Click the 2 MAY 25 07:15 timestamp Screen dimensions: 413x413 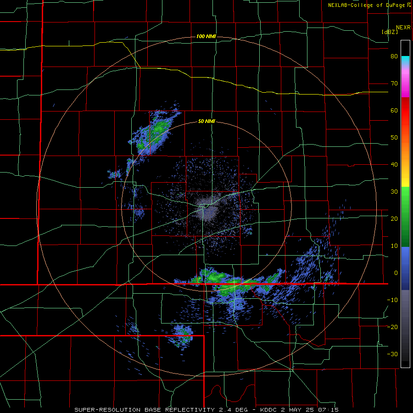[309, 410]
